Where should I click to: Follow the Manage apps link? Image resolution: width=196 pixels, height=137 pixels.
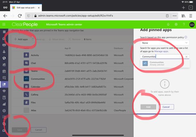coord(161,51)
